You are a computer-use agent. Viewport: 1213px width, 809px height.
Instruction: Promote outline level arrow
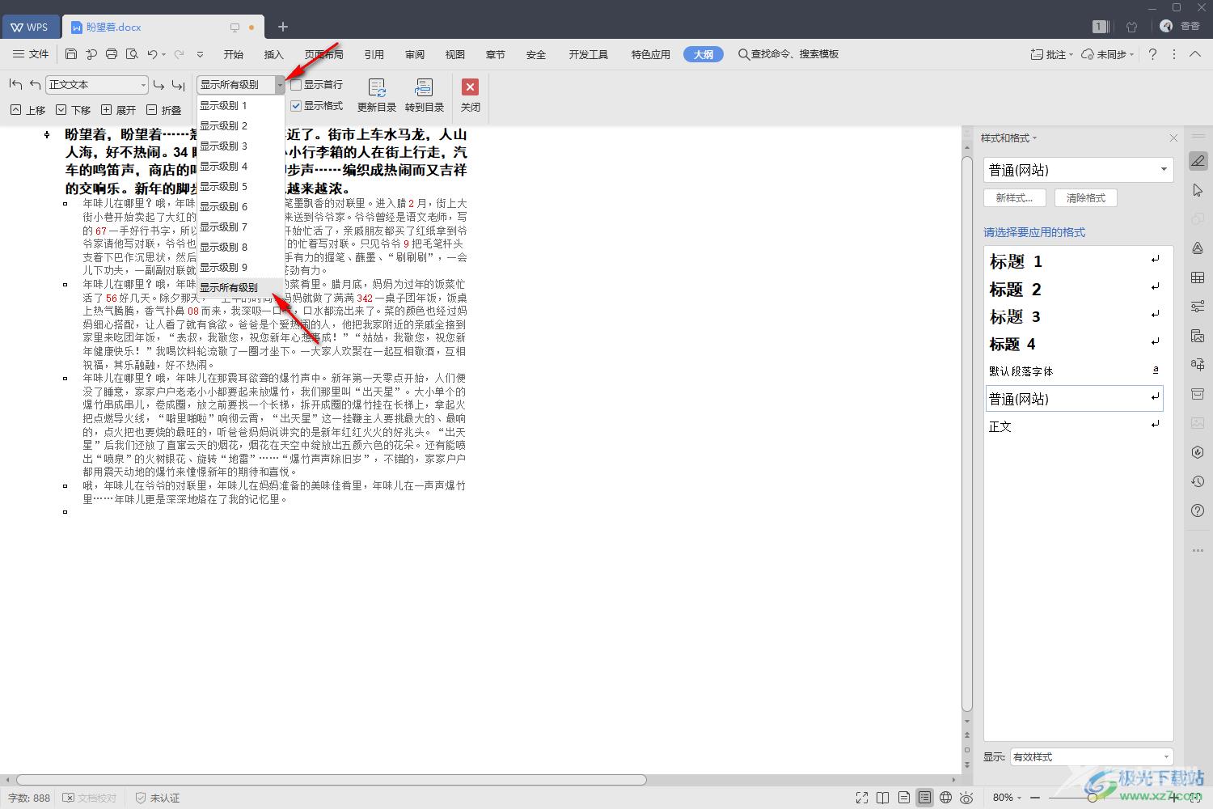[35, 84]
